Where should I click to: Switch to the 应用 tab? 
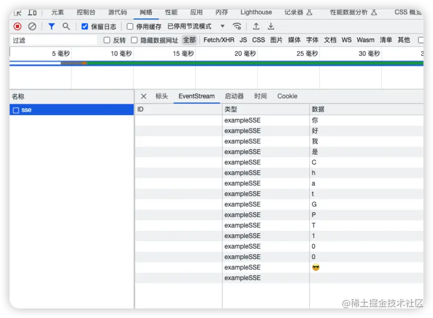(x=196, y=13)
